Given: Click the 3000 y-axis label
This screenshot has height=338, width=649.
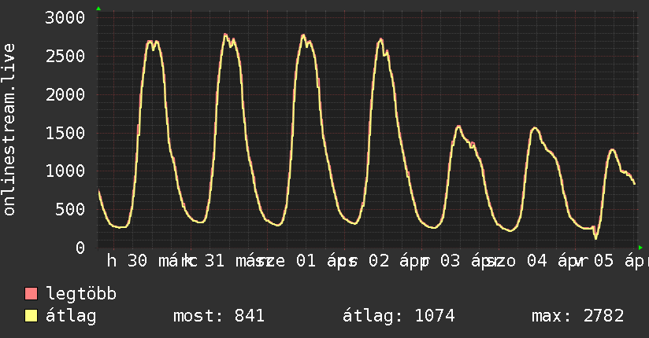Looking at the screenshot, I should click(65, 18).
